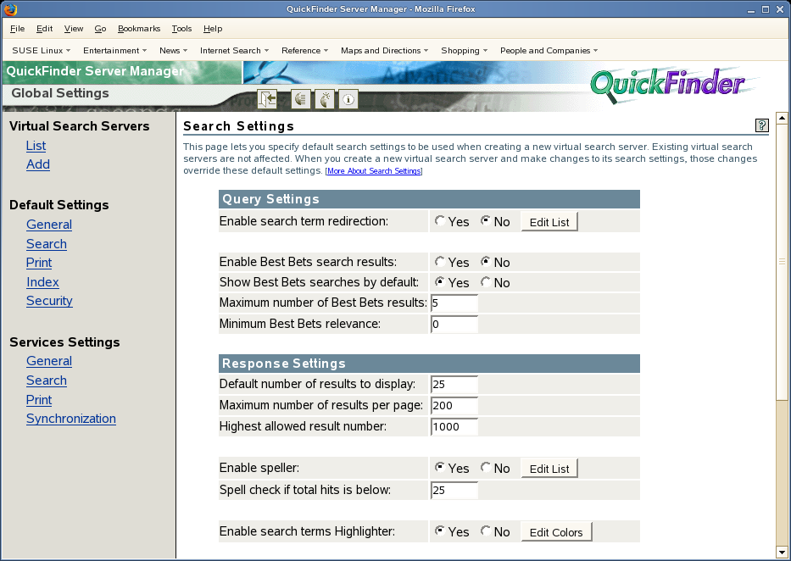The width and height of the screenshot is (791, 561).
Task: Open the View menu
Action: coord(74,29)
